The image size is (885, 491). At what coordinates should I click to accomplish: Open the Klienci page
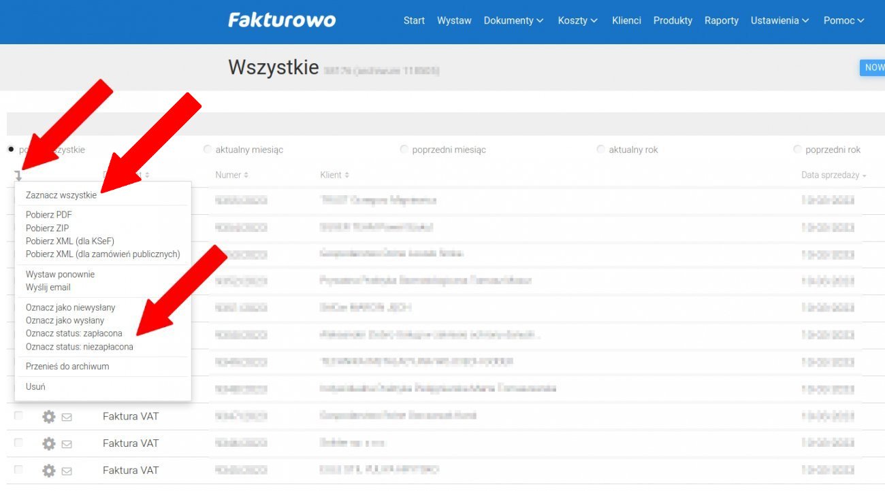click(x=626, y=20)
